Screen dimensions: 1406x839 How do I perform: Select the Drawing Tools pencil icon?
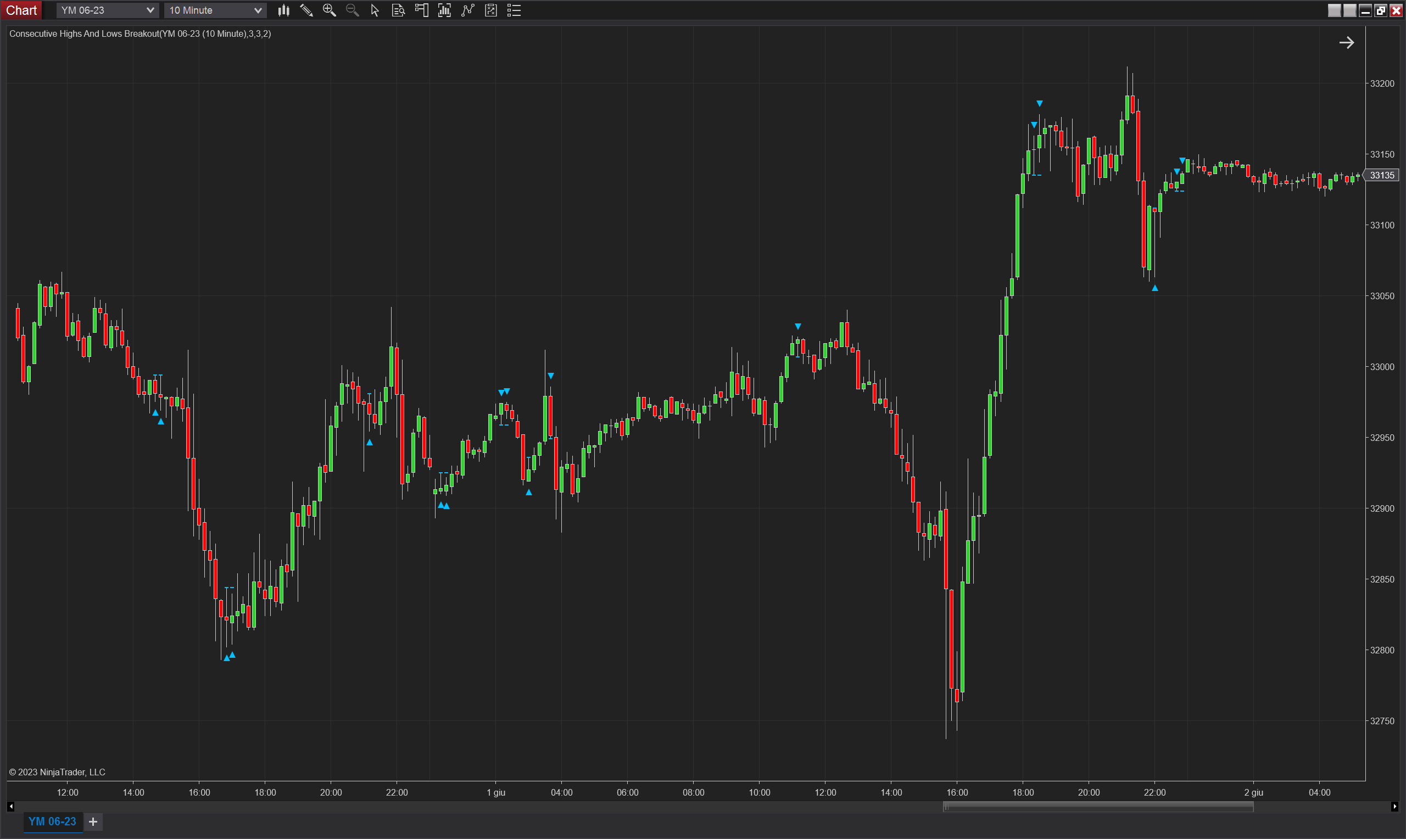pos(306,10)
